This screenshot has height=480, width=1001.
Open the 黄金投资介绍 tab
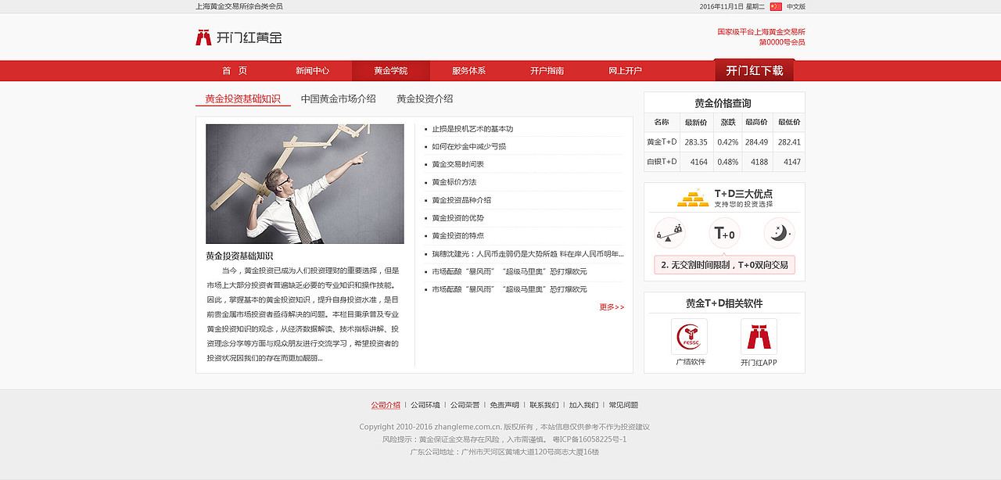[427, 99]
